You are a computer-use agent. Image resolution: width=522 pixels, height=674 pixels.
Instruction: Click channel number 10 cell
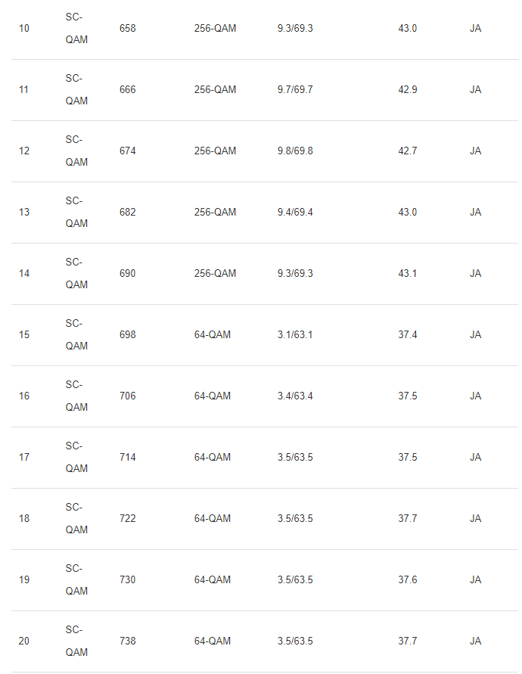pyautogui.click(x=24, y=29)
